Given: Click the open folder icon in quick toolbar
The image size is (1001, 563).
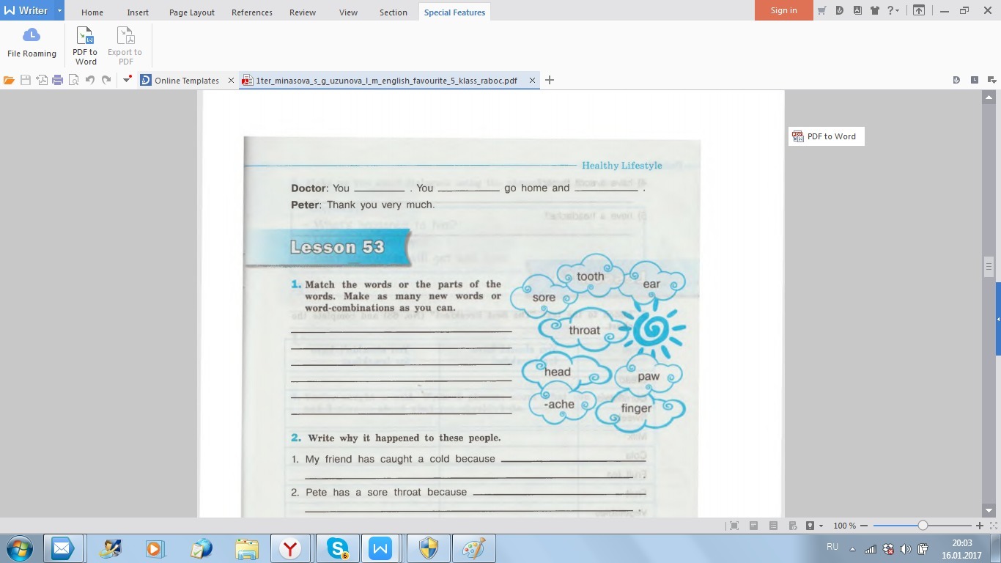Looking at the screenshot, I should click(x=9, y=81).
